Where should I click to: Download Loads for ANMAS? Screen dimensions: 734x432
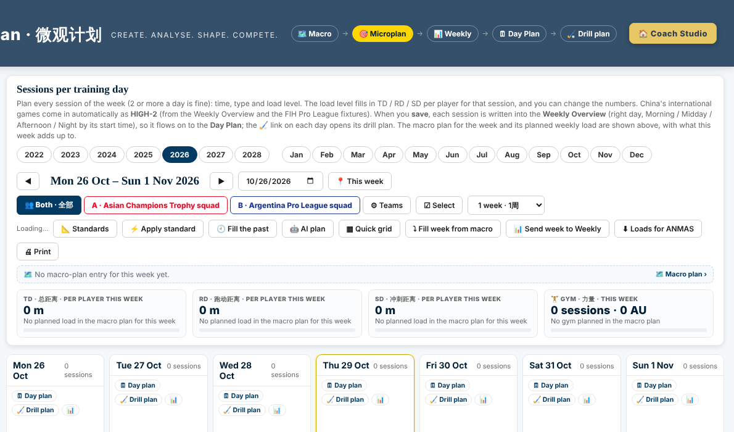point(658,228)
